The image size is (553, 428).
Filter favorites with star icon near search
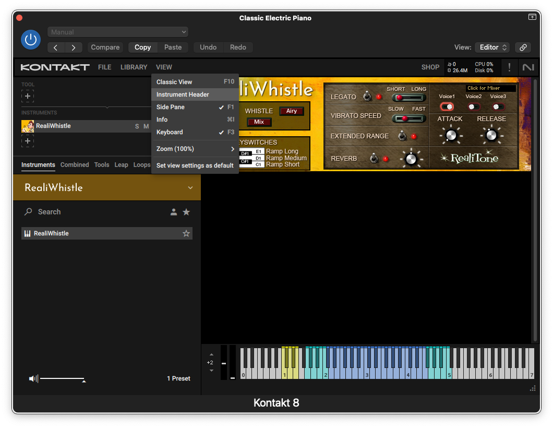coord(186,212)
